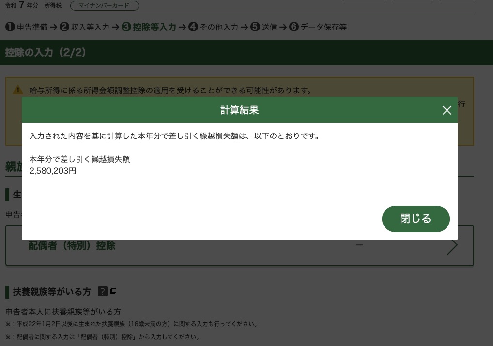Click the step 1 申告準備 number icon

click(10, 27)
